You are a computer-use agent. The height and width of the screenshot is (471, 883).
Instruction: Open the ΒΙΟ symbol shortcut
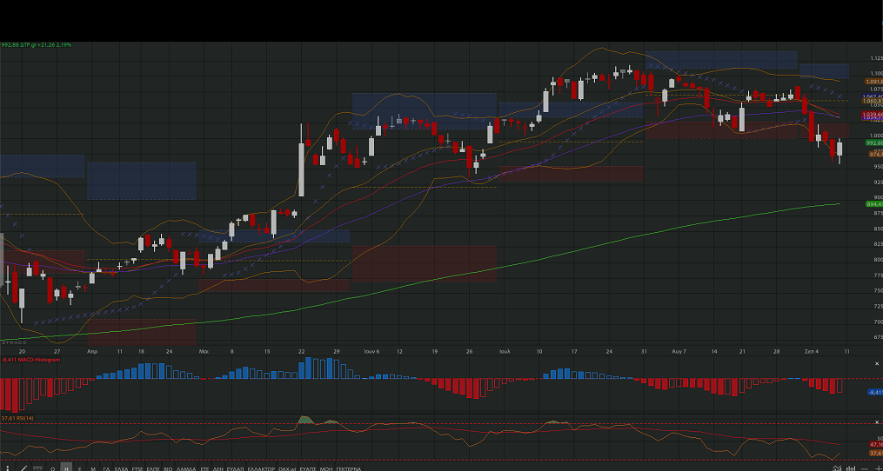[x=168, y=468]
